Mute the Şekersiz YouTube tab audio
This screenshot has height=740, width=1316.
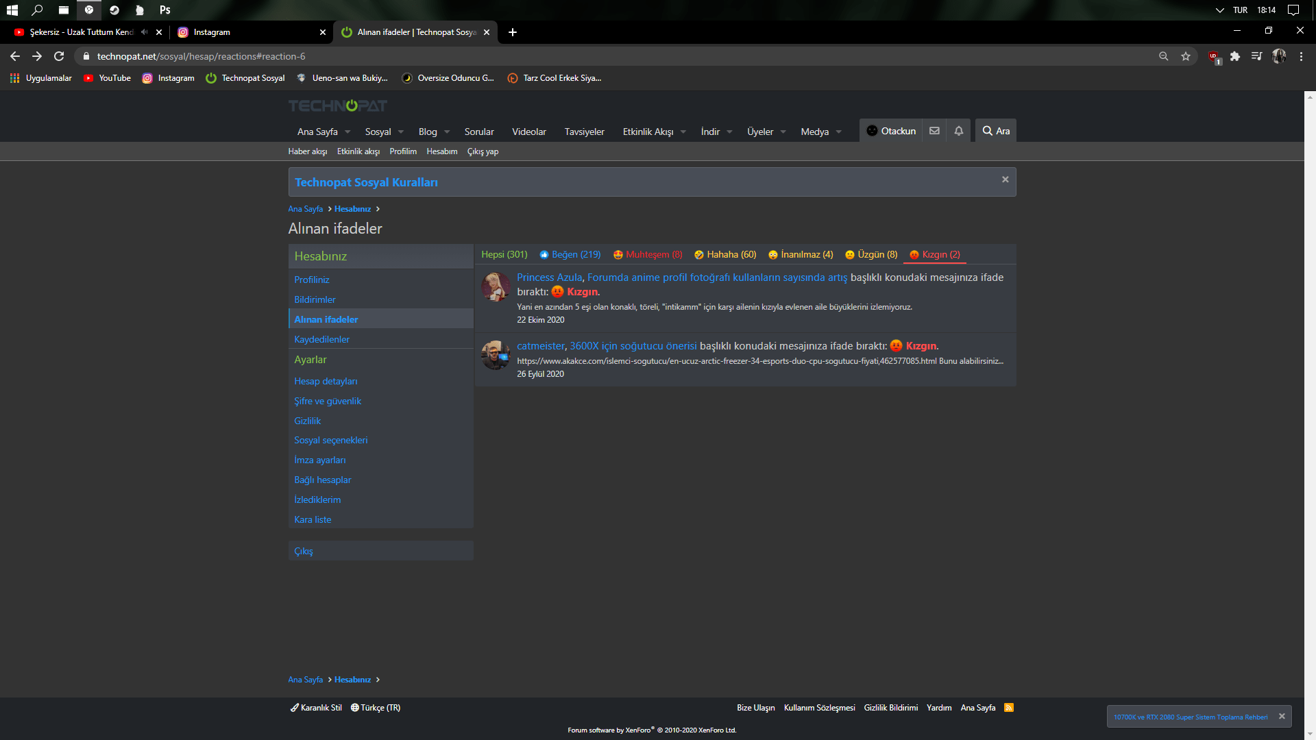144,32
